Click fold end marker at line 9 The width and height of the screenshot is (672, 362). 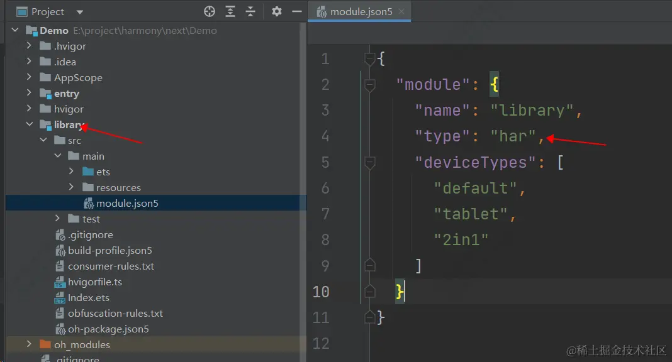370,265
